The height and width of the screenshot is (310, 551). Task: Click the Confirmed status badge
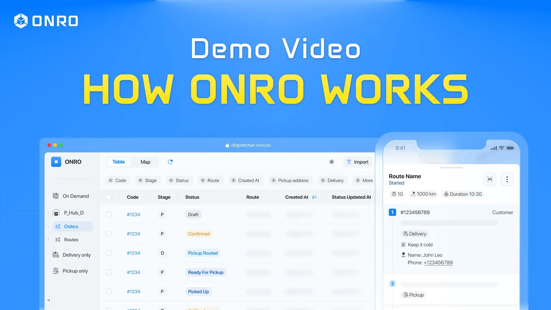(x=199, y=234)
